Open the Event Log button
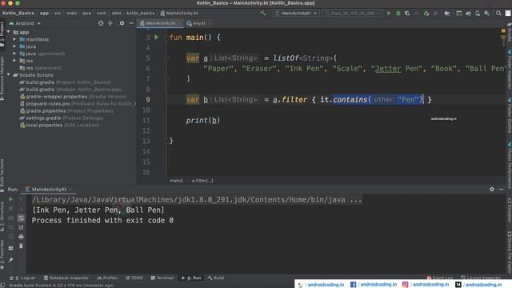The image size is (512, 288). point(440,278)
